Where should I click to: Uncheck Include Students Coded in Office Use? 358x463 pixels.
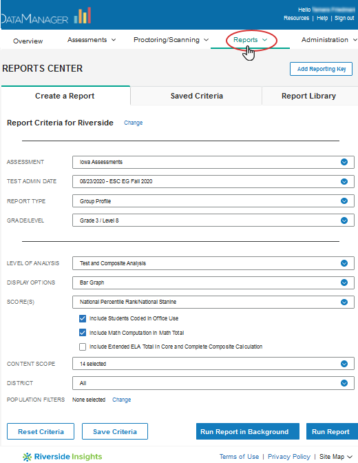coord(83,318)
